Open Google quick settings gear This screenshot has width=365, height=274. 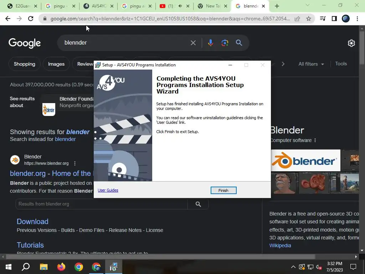pos(351,43)
